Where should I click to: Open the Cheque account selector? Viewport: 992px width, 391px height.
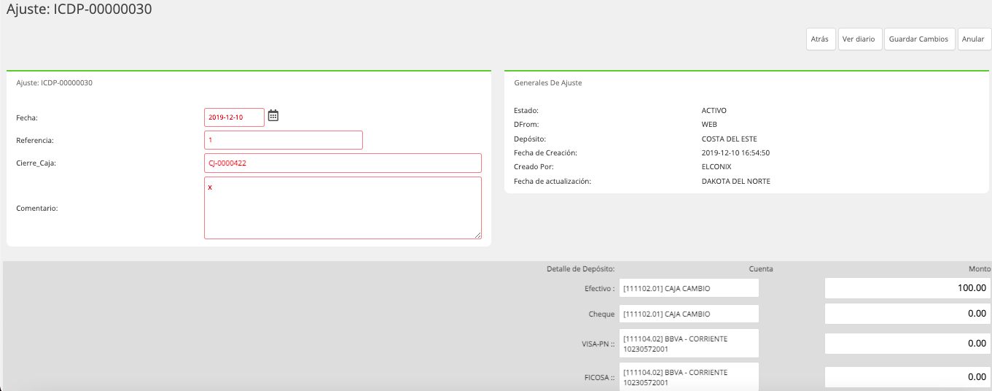coord(689,314)
